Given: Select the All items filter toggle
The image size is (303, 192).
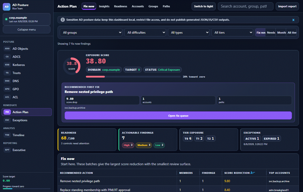Looking at the screenshot, I should tap(292, 33).
